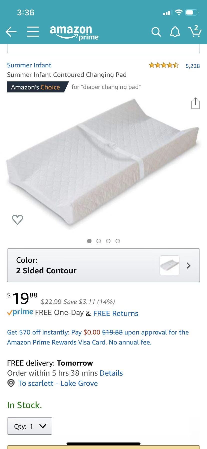The width and height of the screenshot is (207, 449).
Task: Open the hamburger menu
Action: tap(33, 32)
